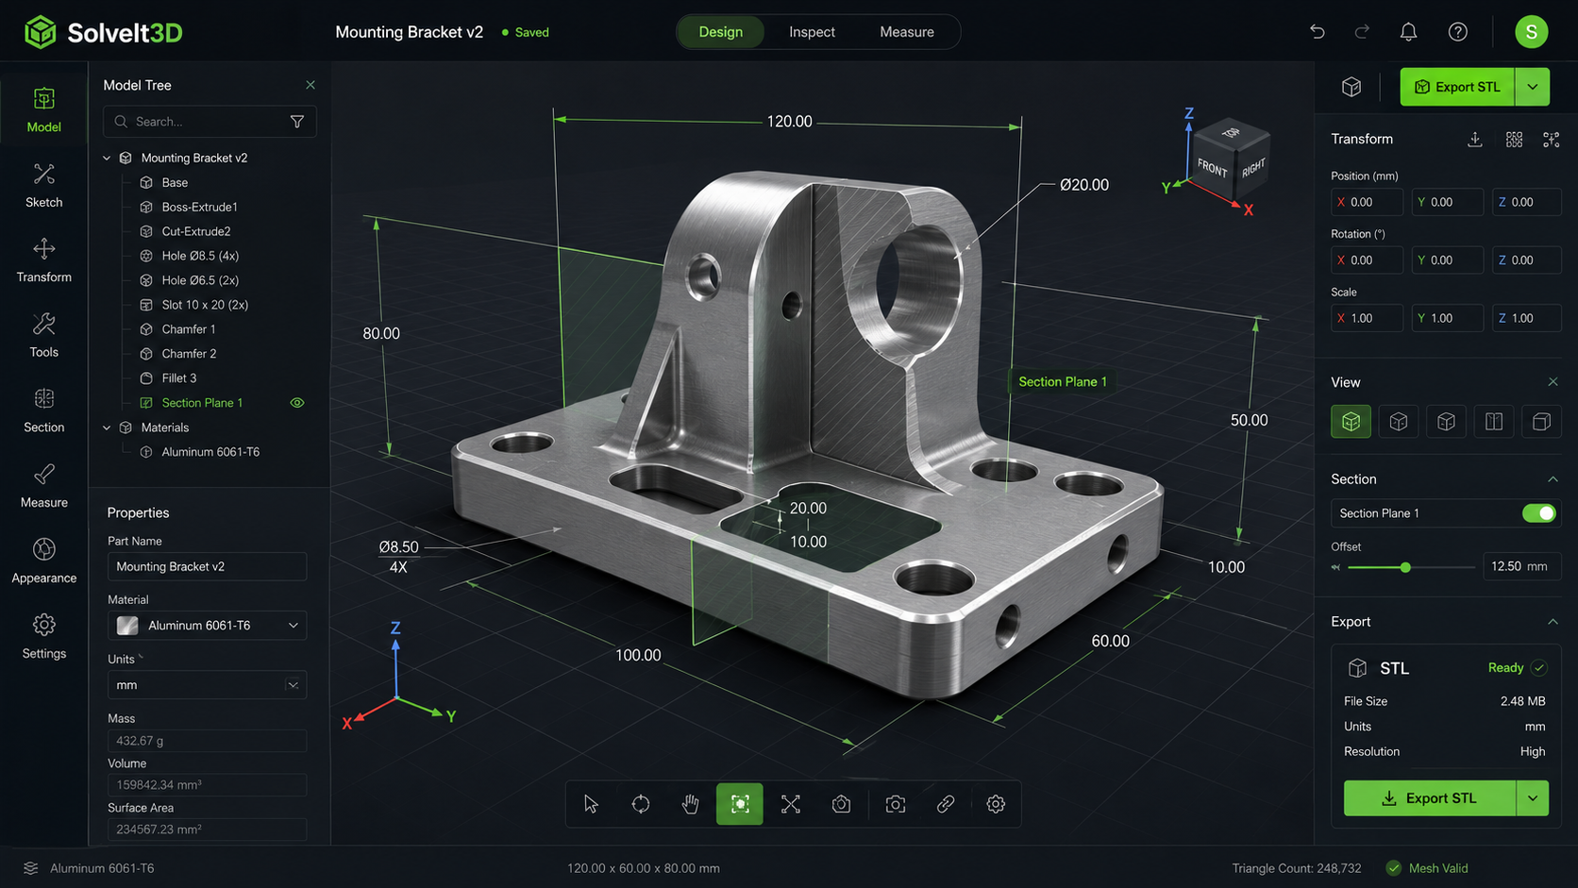
Task: Select the Transform tool in left sidebar
Action: point(43,260)
